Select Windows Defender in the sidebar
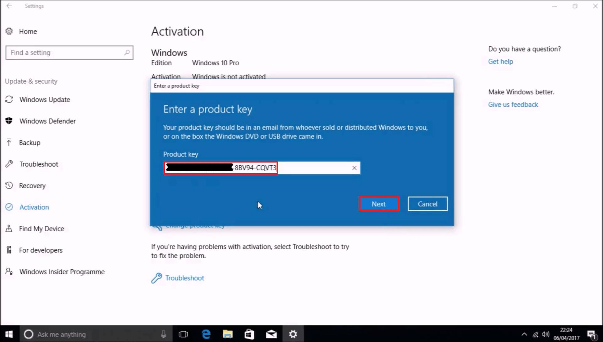Image resolution: width=603 pixels, height=342 pixels. pos(47,121)
